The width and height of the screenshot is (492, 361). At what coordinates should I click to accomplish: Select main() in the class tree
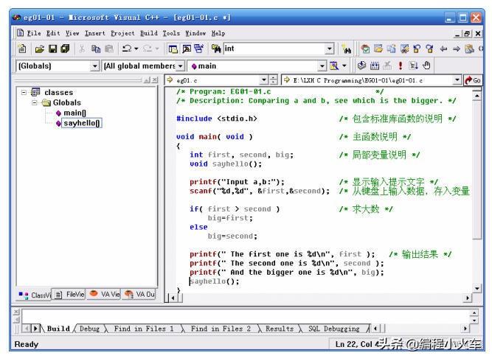(75, 113)
